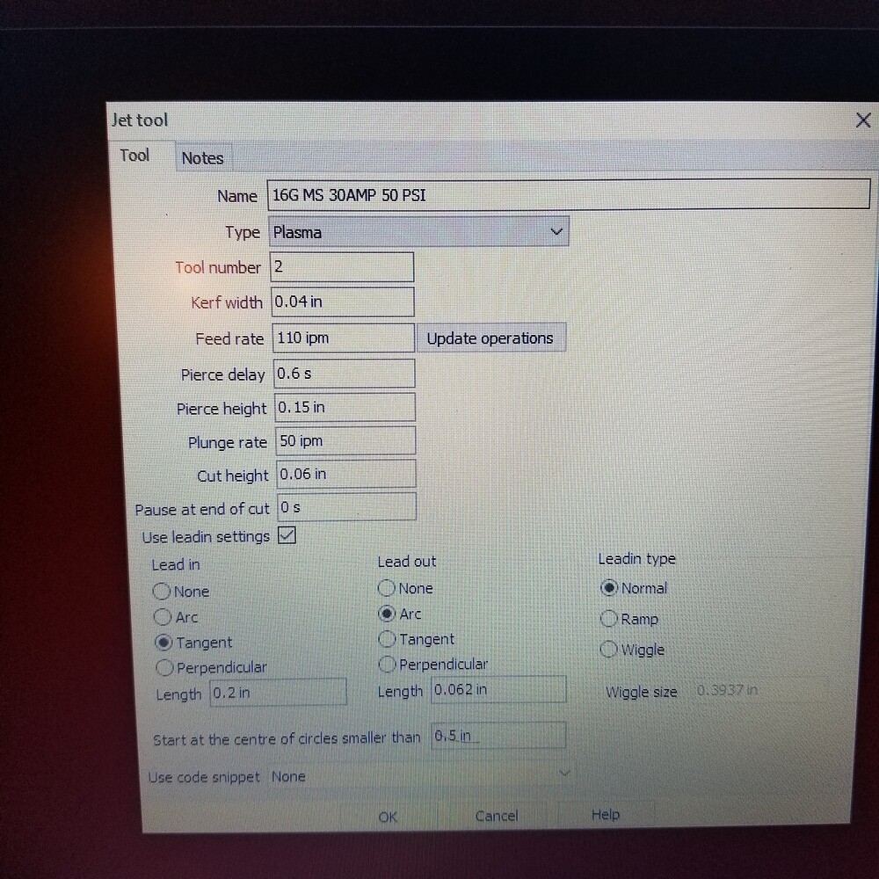
Task: Select Perpendicular for Lead in
Action: (163, 668)
